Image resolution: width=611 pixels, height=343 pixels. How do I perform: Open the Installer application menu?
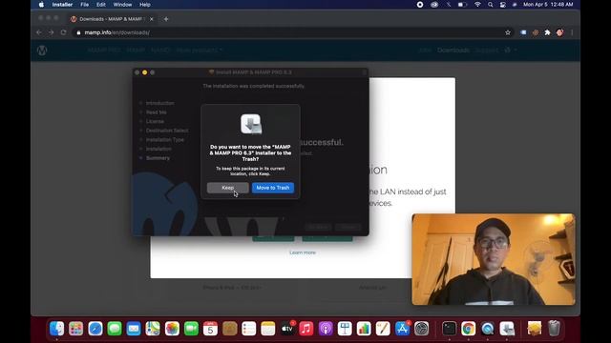[62, 5]
